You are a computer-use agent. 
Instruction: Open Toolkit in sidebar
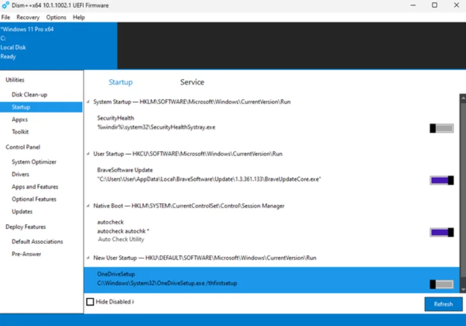click(20, 132)
